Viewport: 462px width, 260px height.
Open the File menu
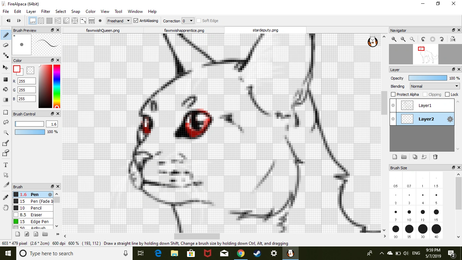pyautogui.click(x=6, y=12)
